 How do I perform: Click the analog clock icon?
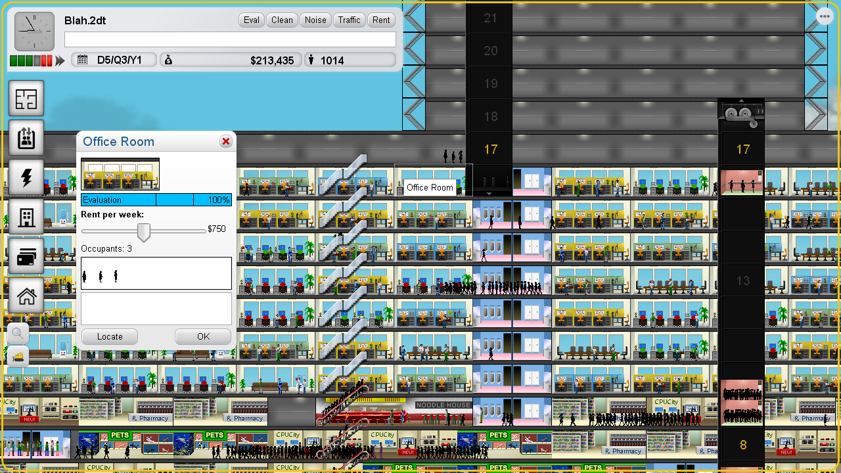[34, 32]
